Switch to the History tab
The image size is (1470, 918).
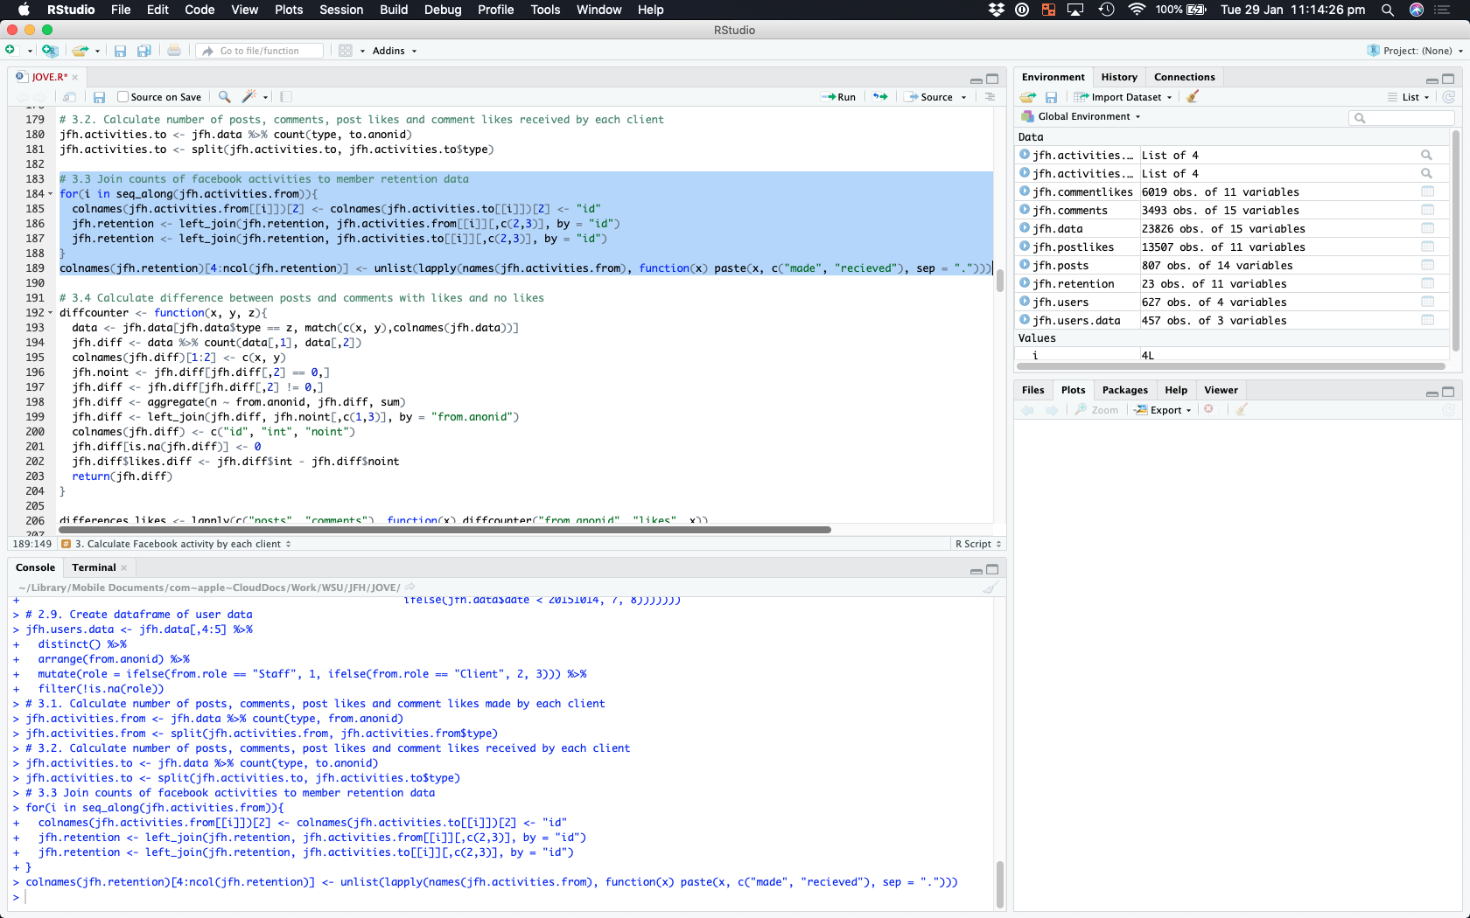click(x=1118, y=77)
